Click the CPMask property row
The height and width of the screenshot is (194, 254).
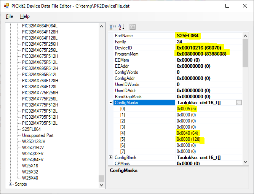pyautogui.click(x=178, y=164)
